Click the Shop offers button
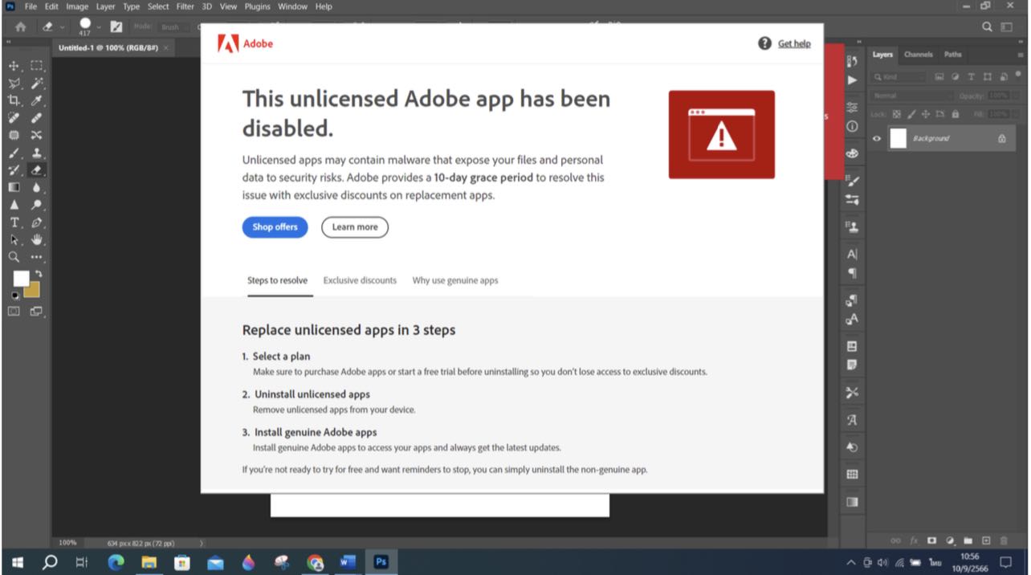 [x=275, y=227]
